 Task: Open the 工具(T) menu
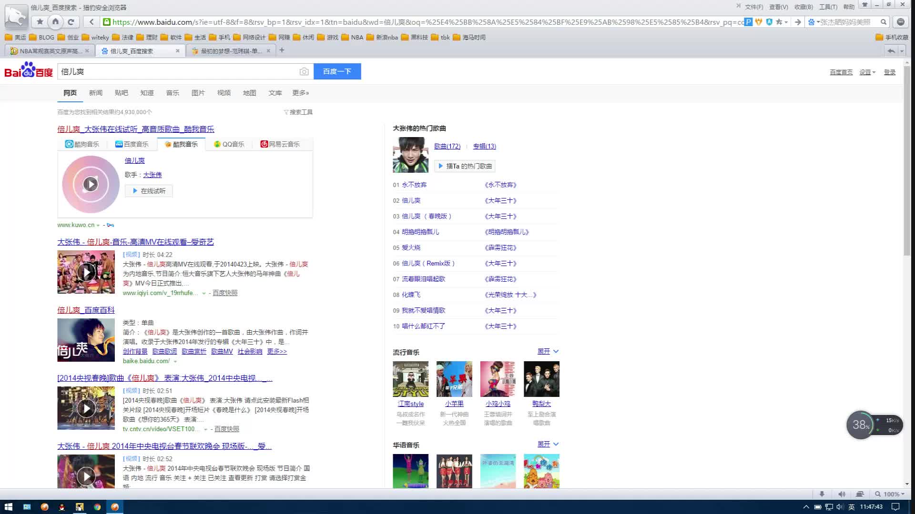pyautogui.click(x=828, y=7)
